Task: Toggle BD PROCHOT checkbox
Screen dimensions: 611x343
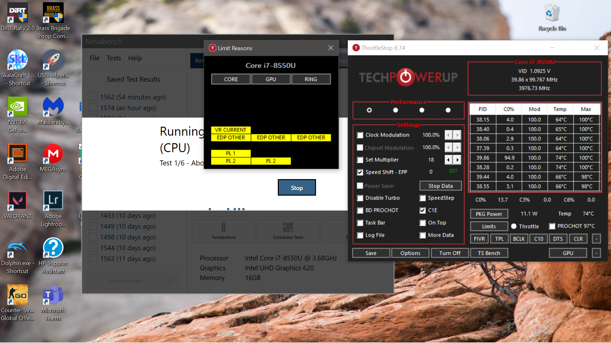Action: (360, 210)
